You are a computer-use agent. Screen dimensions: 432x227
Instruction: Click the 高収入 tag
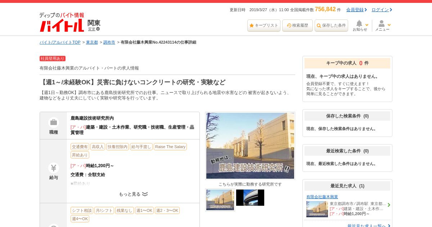98,147
